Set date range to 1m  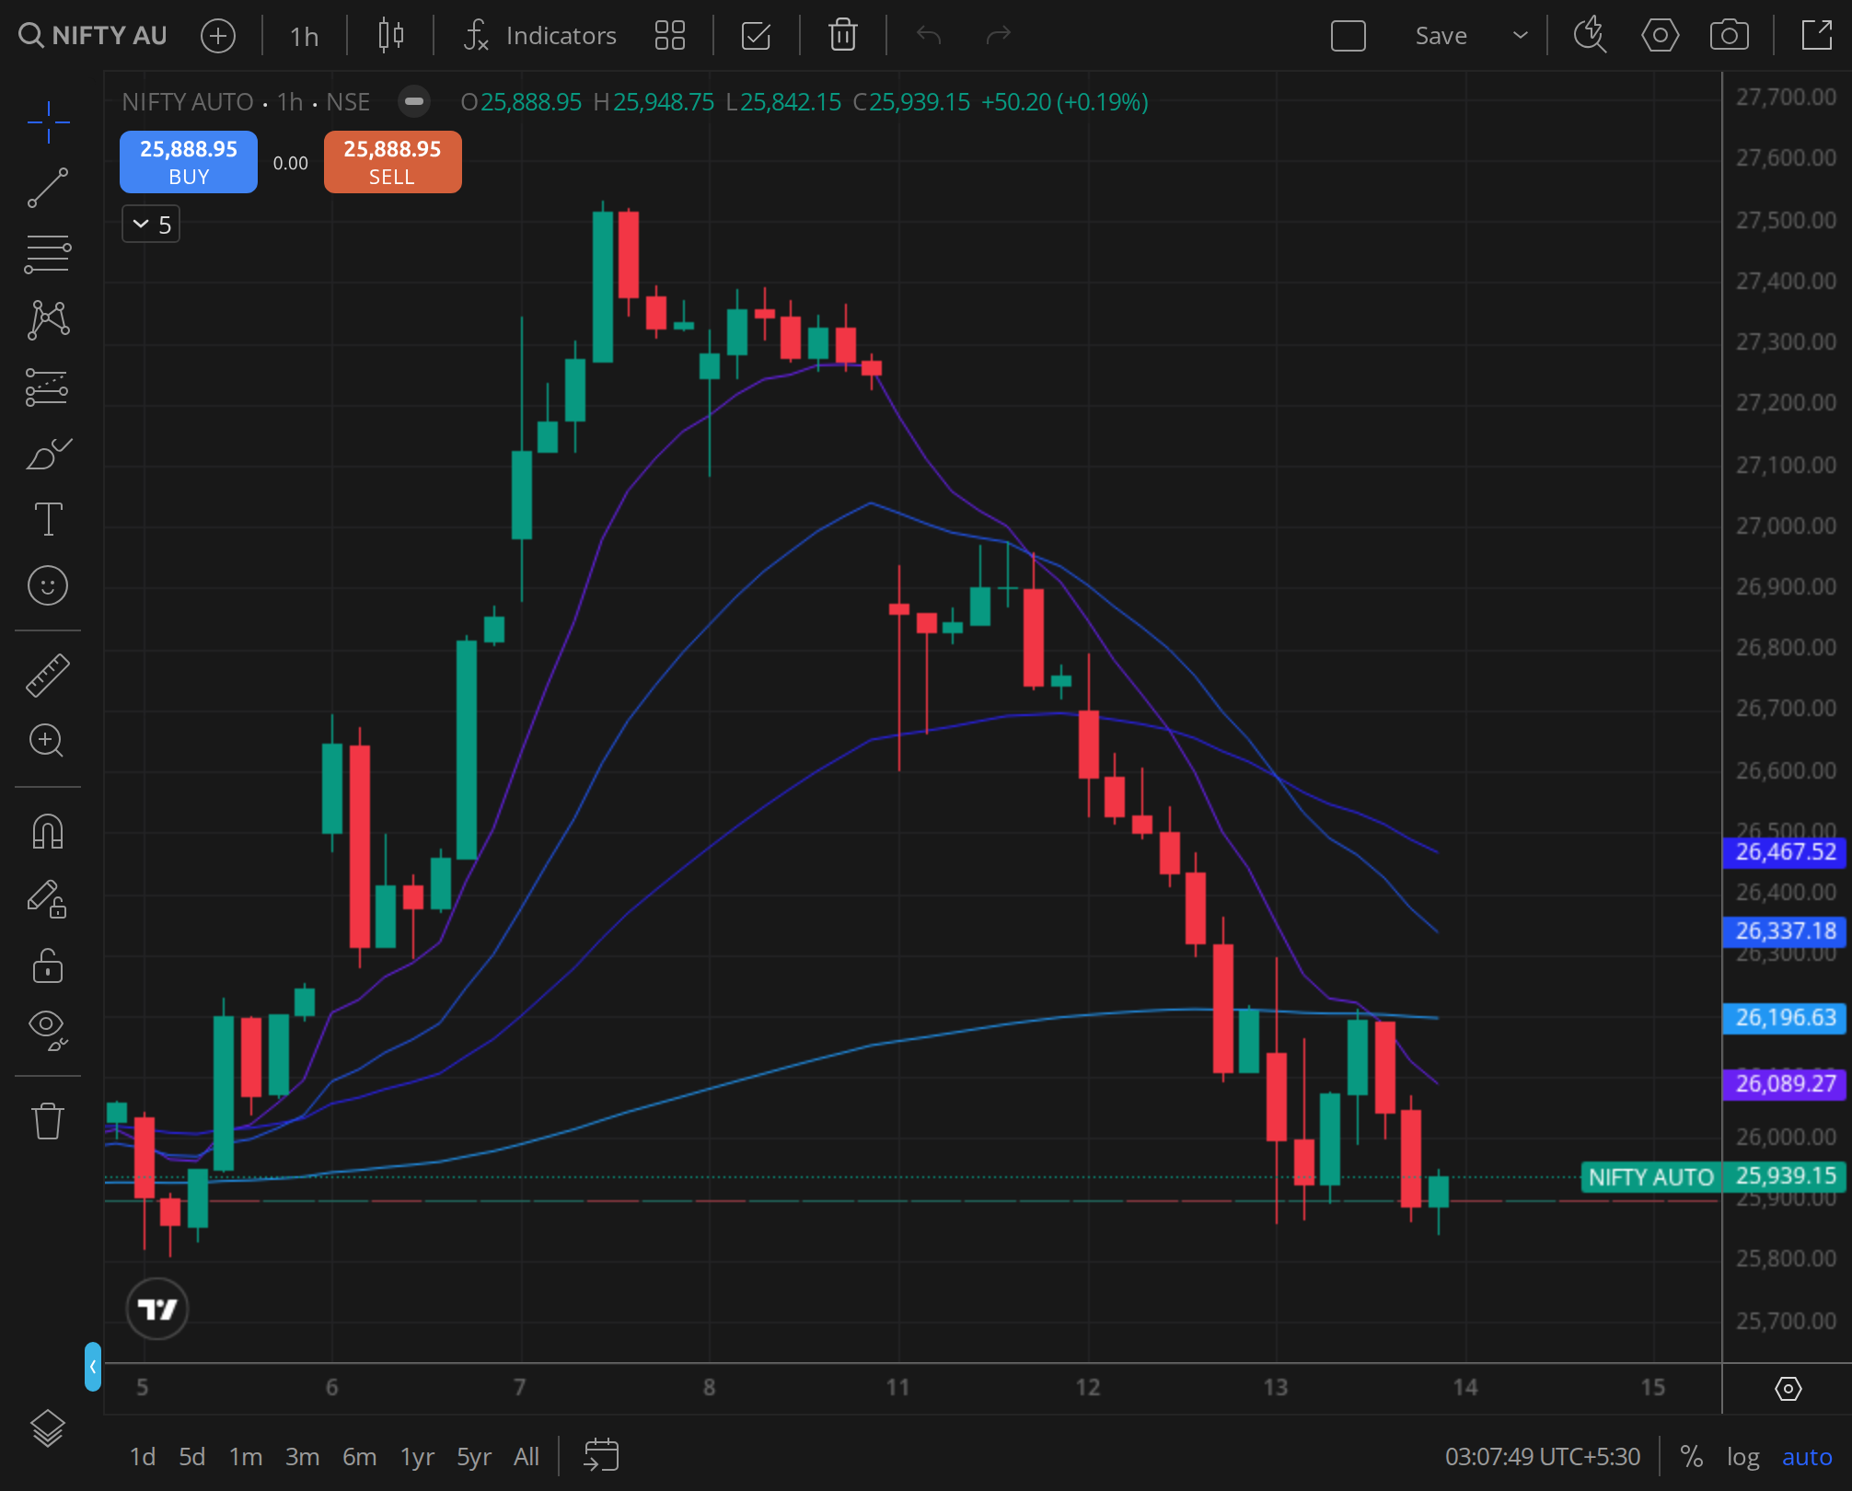click(x=246, y=1457)
